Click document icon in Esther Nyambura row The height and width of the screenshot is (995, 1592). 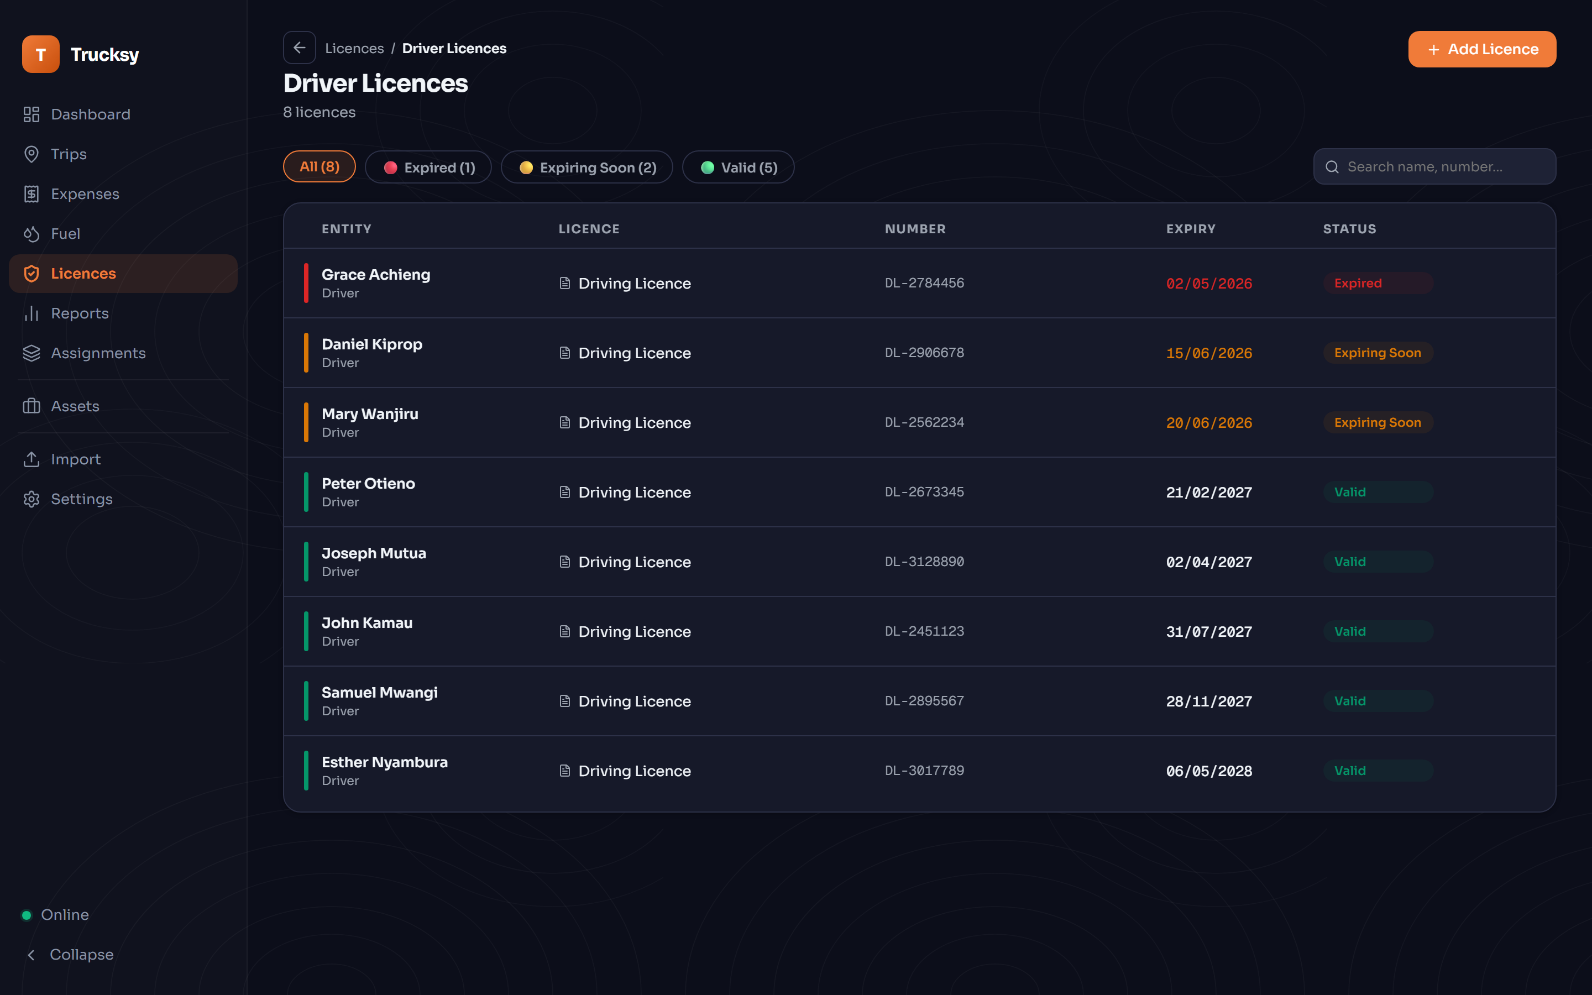click(564, 771)
